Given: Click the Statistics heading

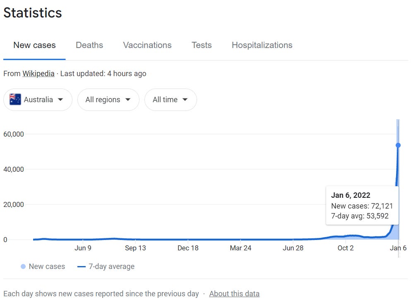Looking at the screenshot, I should 33,13.
